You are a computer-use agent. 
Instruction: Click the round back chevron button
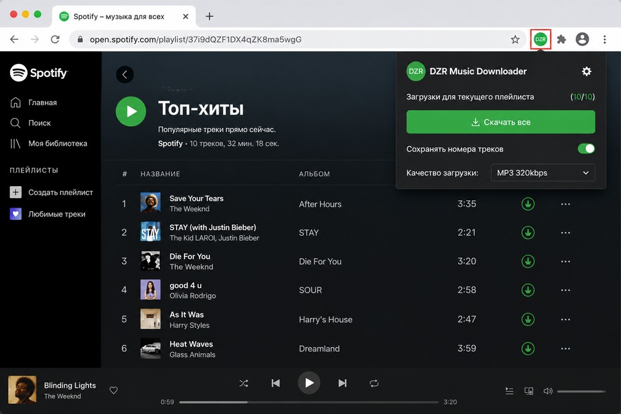coord(125,75)
